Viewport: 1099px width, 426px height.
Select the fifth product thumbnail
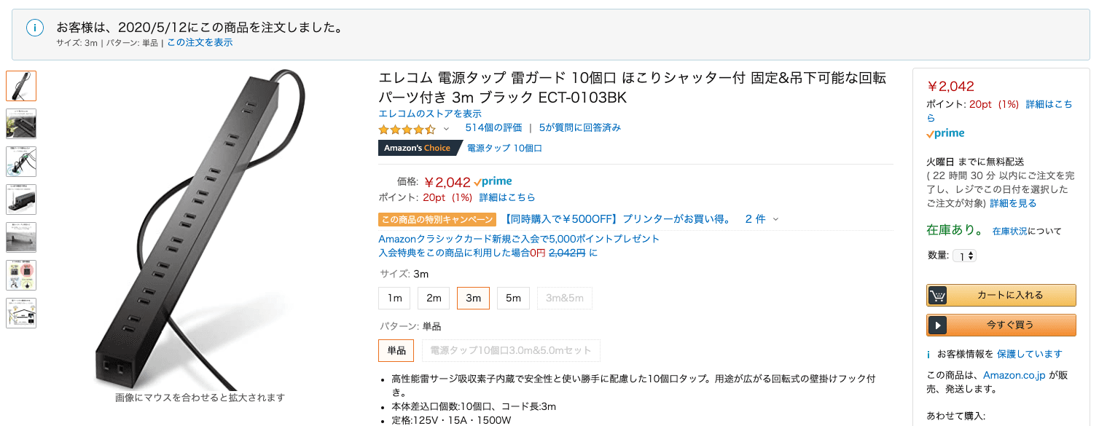coord(21,237)
